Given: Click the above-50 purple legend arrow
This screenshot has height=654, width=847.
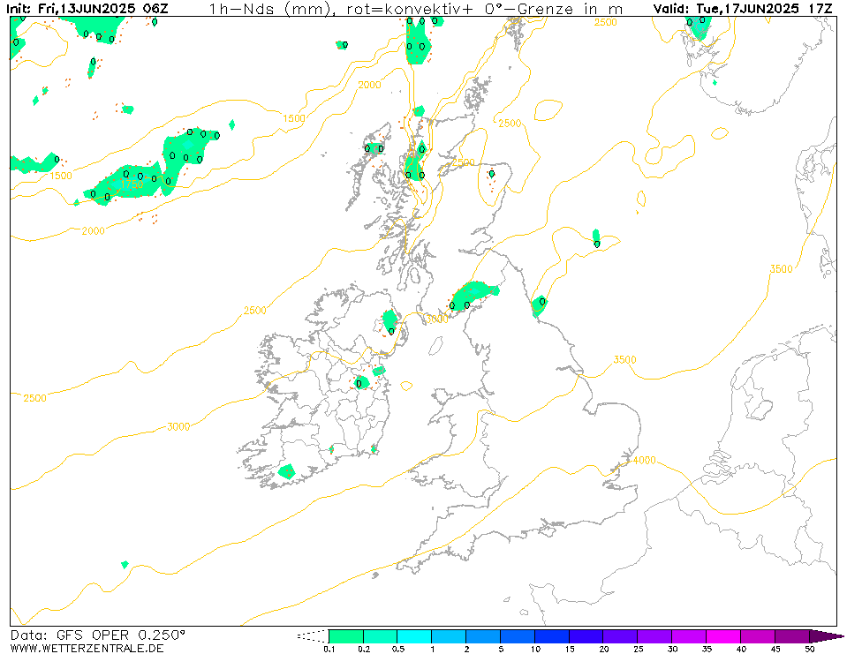Looking at the screenshot, I should click(826, 636).
